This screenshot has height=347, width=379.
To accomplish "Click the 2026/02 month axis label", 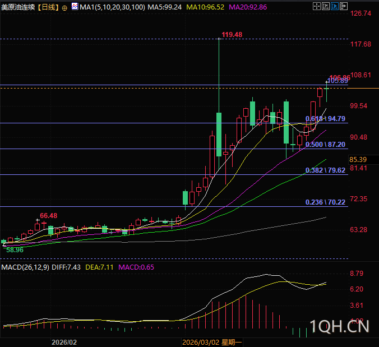I will [x=64, y=343].
